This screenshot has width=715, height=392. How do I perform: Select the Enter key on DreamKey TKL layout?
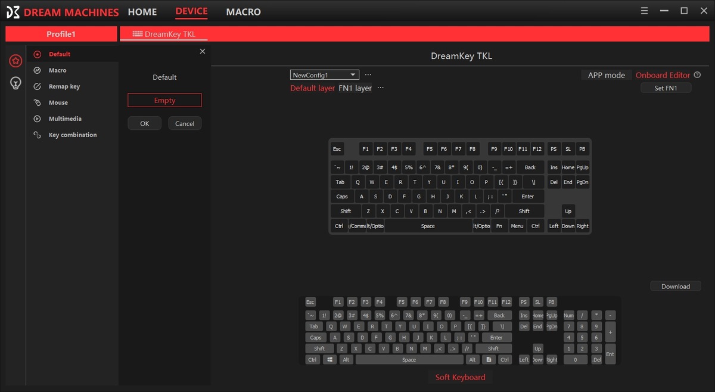[527, 196]
